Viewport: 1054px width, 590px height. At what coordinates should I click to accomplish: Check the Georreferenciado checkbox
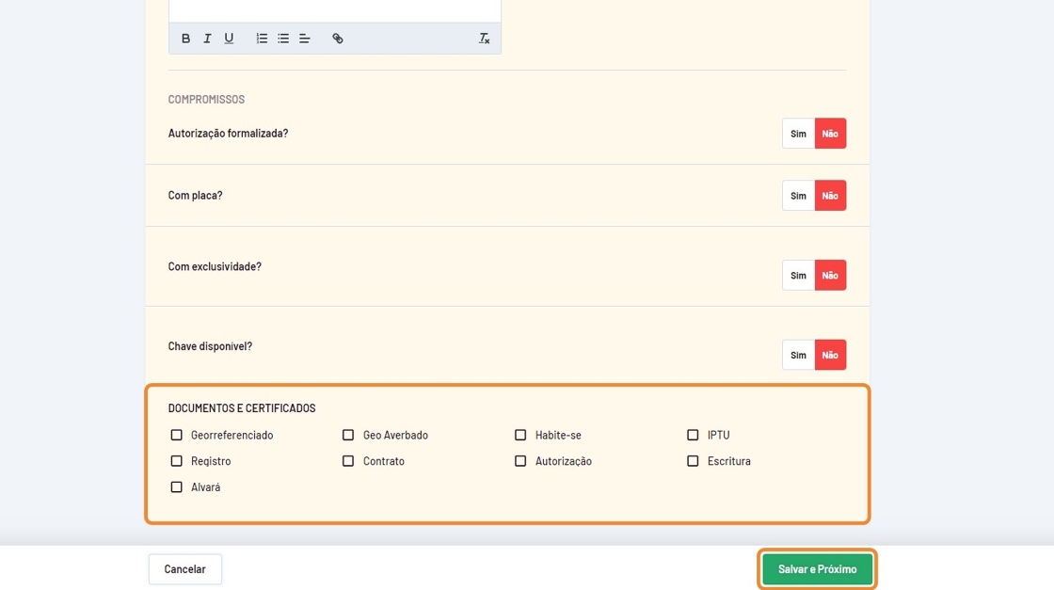pos(177,435)
